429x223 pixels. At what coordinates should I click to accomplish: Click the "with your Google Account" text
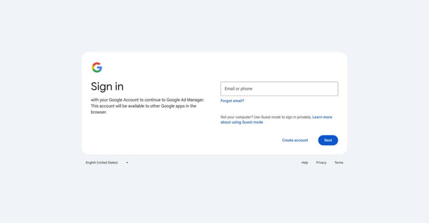(x=115, y=100)
